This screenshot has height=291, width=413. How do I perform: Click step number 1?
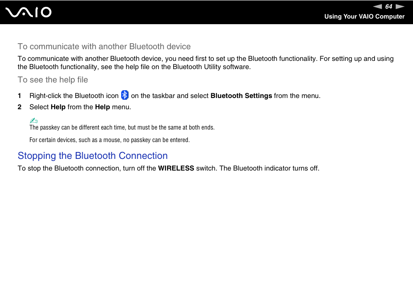click(x=19, y=96)
